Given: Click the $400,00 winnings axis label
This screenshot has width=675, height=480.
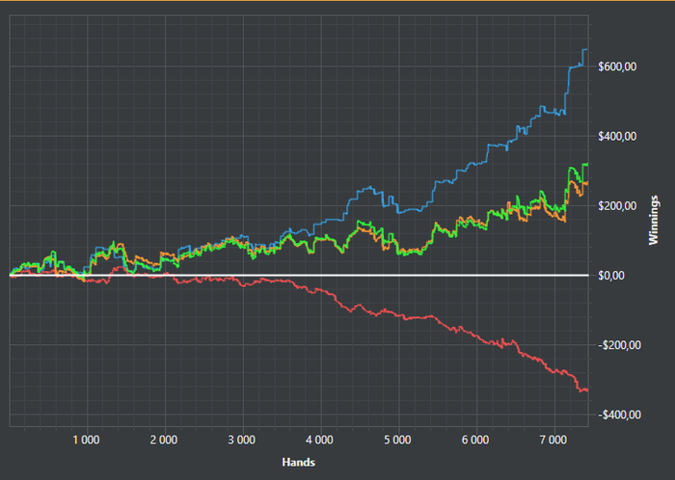Looking at the screenshot, I should [617, 136].
